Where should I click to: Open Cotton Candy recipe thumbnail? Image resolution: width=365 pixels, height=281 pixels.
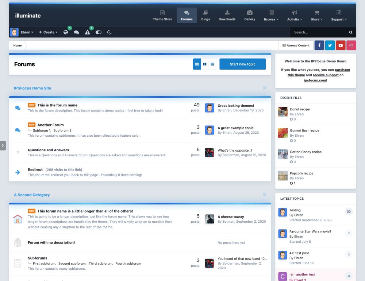click(283, 154)
